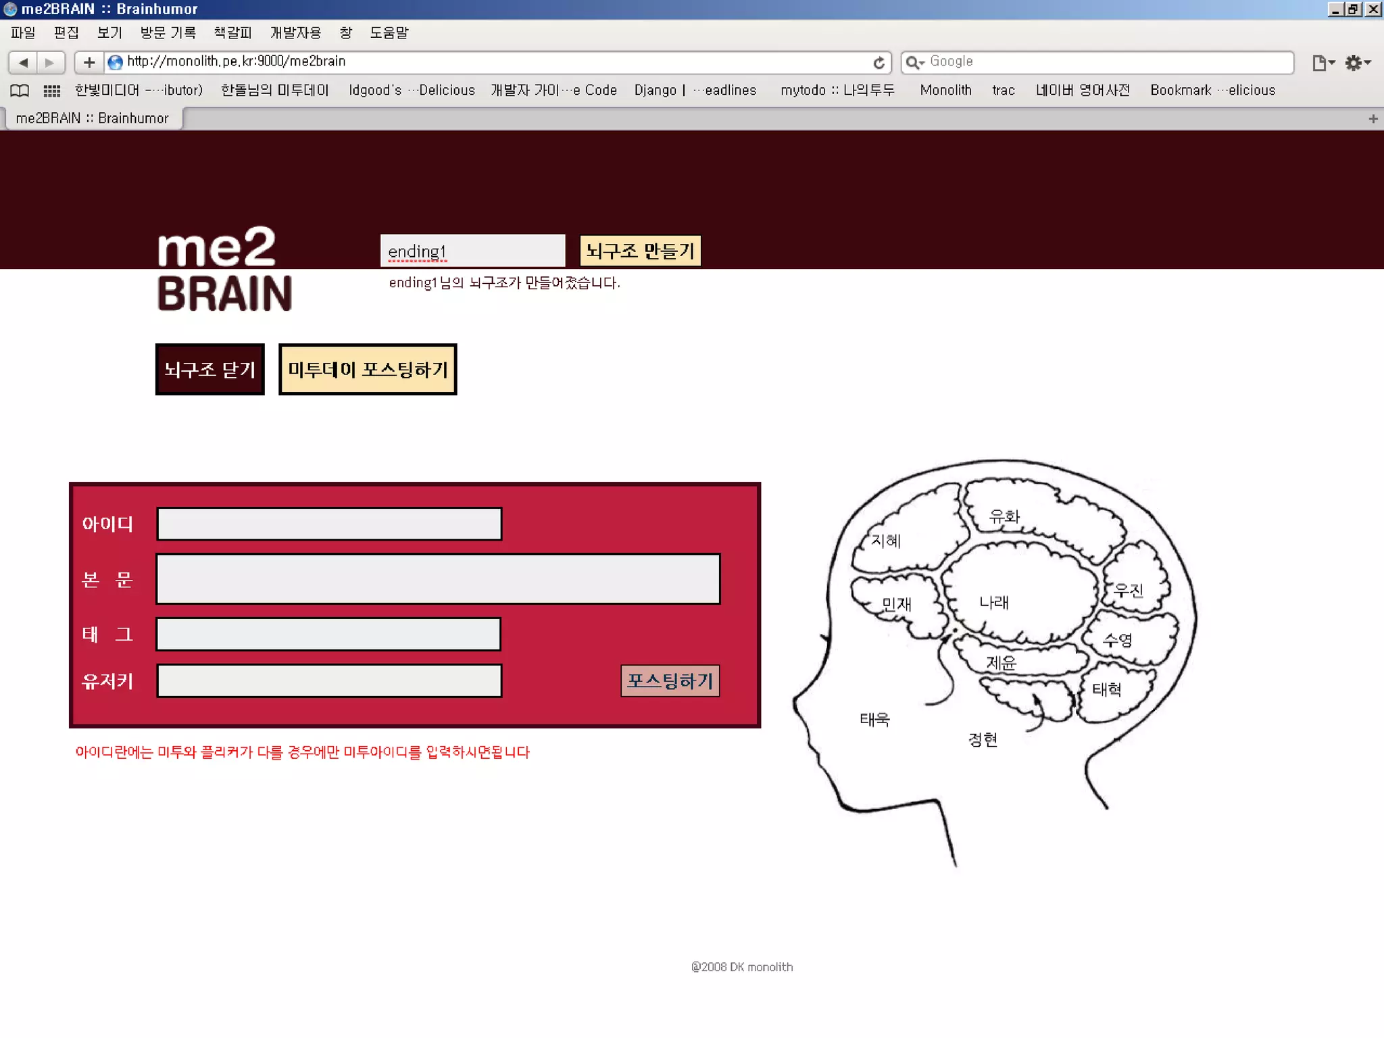
Task: Open the 책갈피 menu
Action: [232, 32]
